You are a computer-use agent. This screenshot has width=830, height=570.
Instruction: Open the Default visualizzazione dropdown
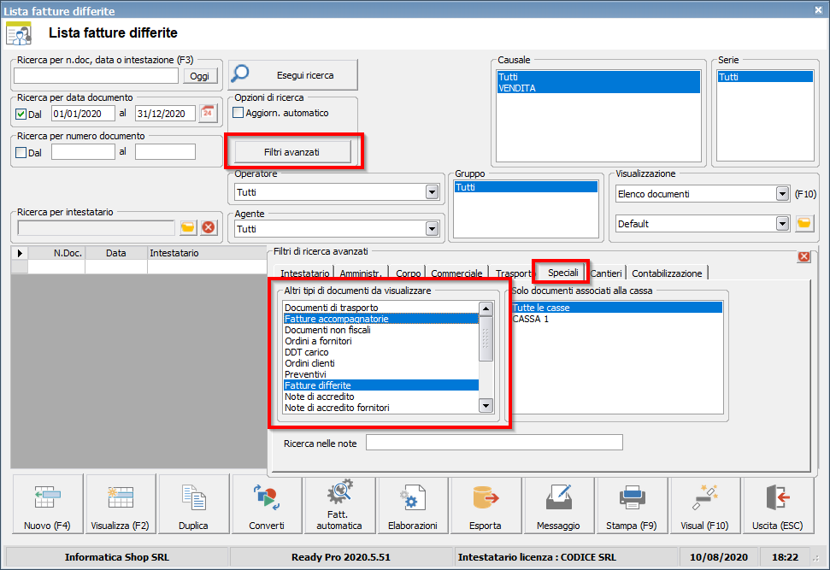[x=782, y=223]
